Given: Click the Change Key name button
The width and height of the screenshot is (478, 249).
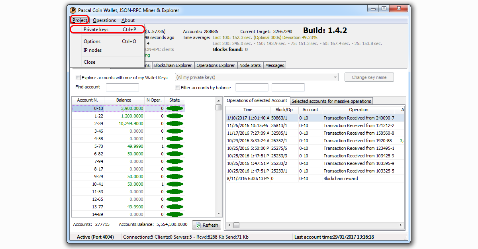Looking at the screenshot, I should 369,77.
